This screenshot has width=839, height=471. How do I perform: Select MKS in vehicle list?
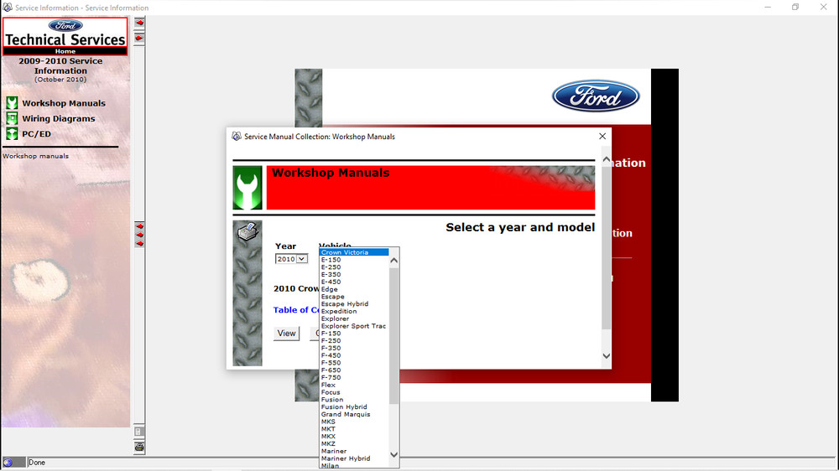pos(354,422)
